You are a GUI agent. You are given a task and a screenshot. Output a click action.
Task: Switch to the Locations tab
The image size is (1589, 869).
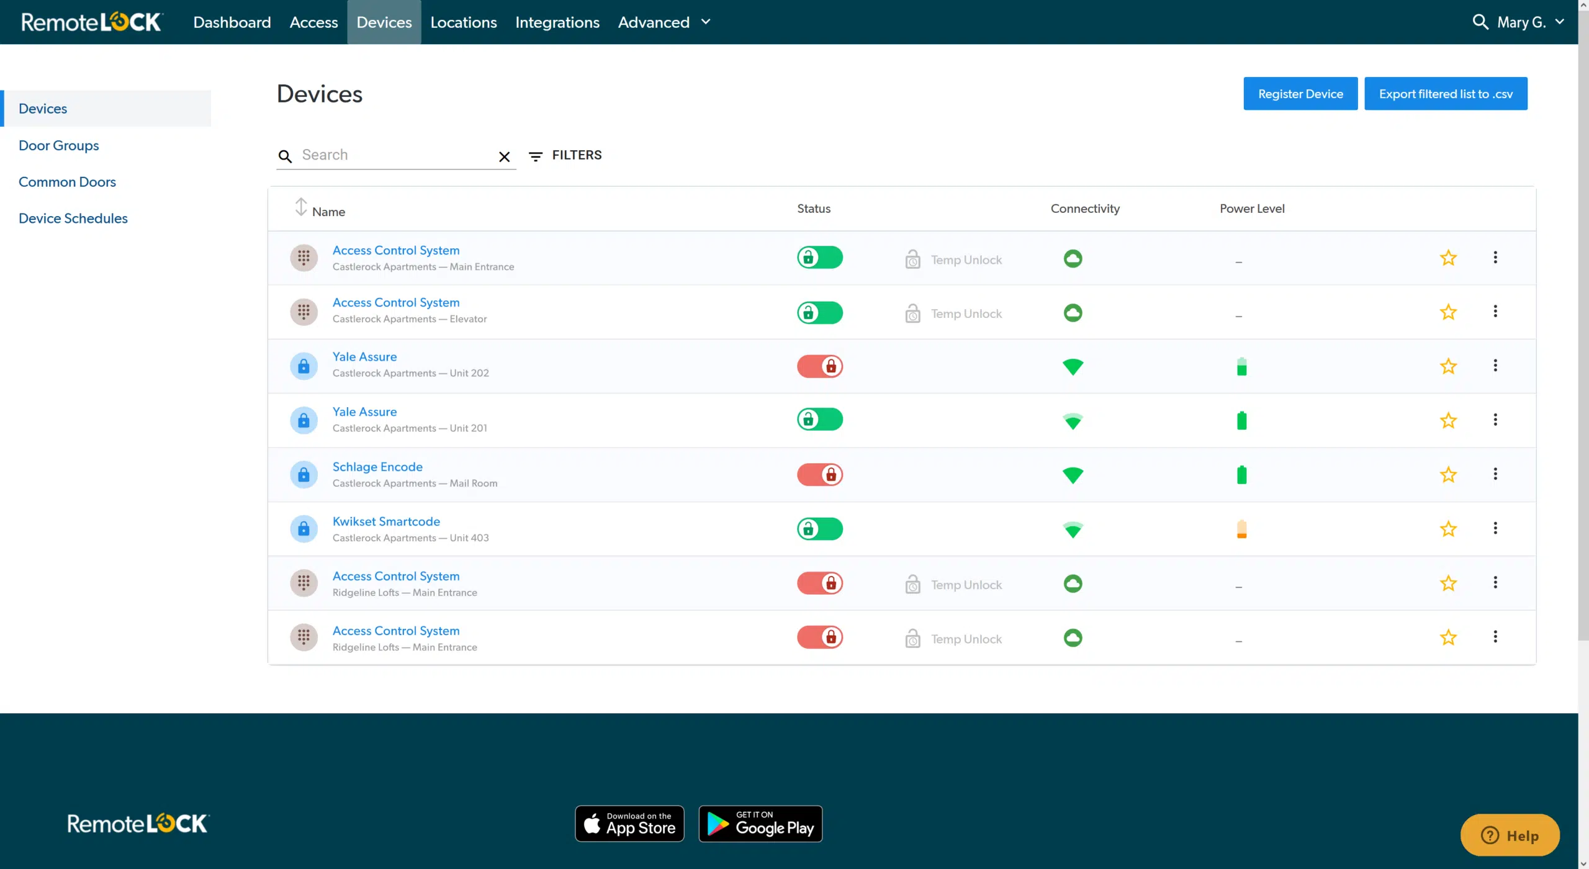pyautogui.click(x=464, y=22)
